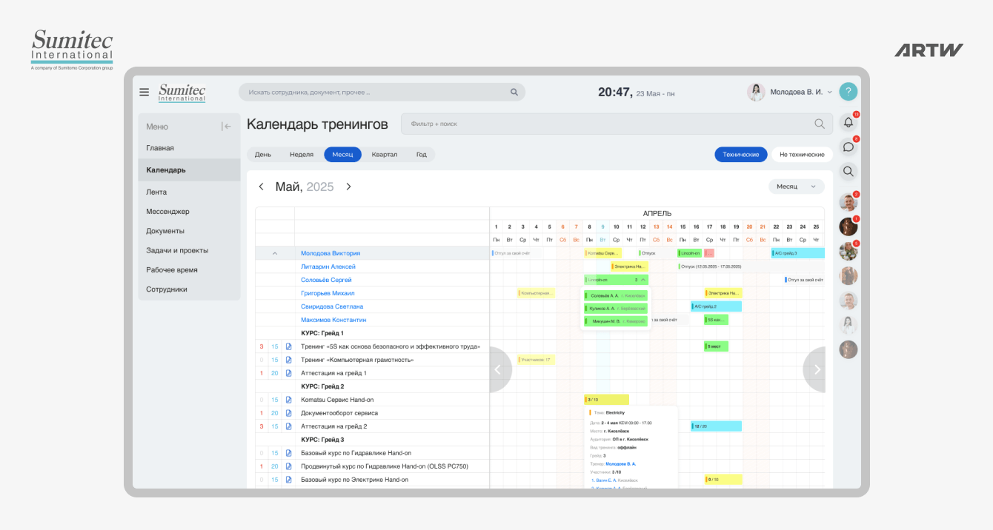Switch to the Неделя view tab
This screenshot has width=993, height=530.
pyautogui.click(x=302, y=155)
